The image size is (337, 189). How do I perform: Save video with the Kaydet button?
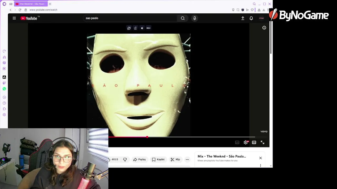click(x=158, y=159)
